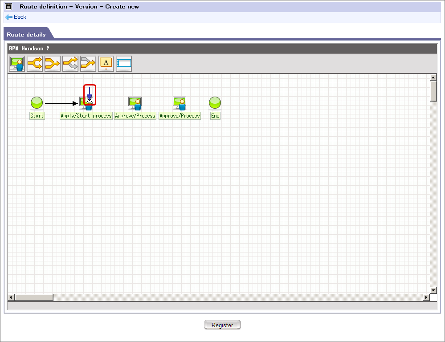Click the Apply/Start process node icon

[x=86, y=104]
